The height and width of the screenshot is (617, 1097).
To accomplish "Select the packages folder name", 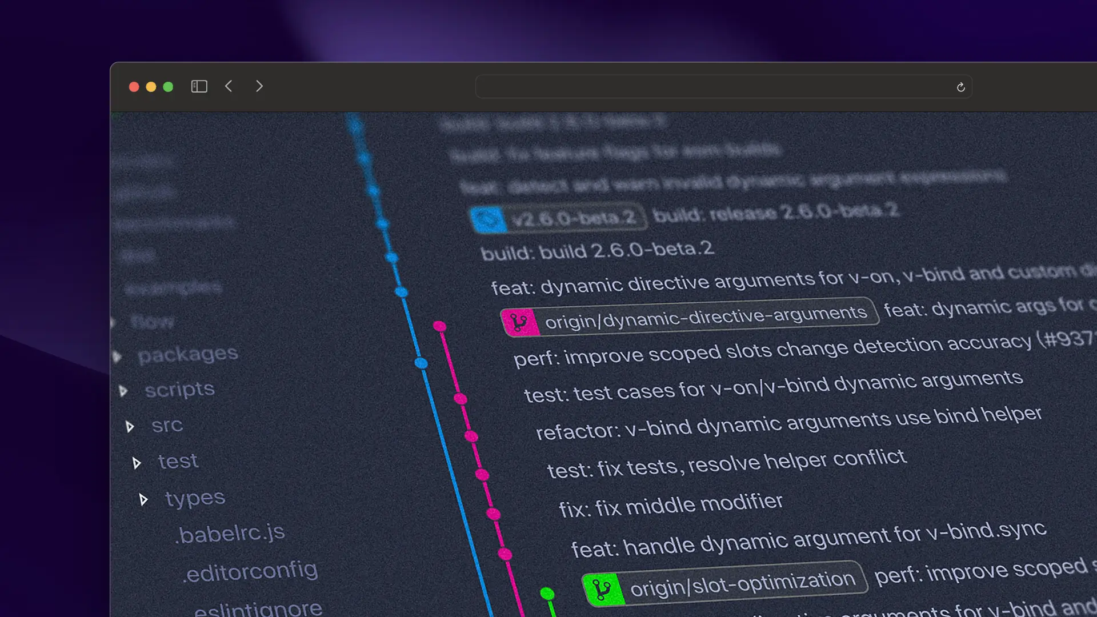I will (x=187, y=355).
